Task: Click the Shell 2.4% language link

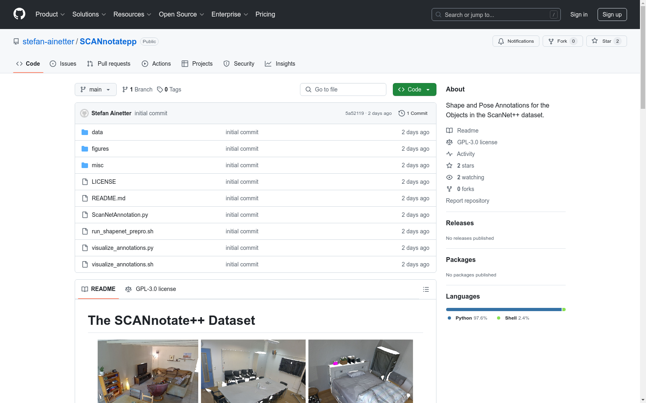Action: click(x=513, y=318)
